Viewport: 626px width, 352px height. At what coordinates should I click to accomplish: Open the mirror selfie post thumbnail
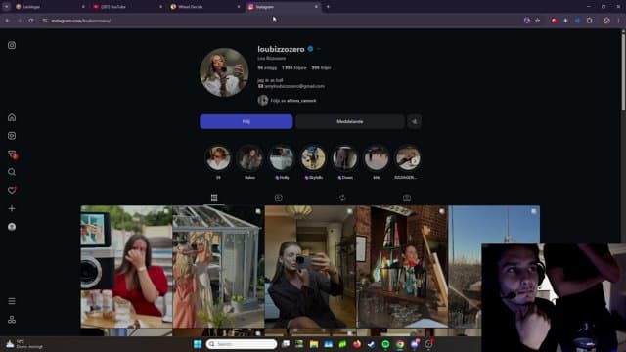pyautogui.click(x=310, y=267)
